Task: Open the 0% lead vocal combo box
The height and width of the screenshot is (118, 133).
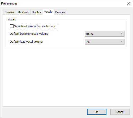Action: [x=105, y=42]
